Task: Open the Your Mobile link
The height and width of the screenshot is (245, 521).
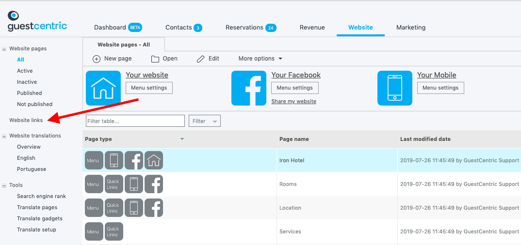Action: (x=437, y=75)
